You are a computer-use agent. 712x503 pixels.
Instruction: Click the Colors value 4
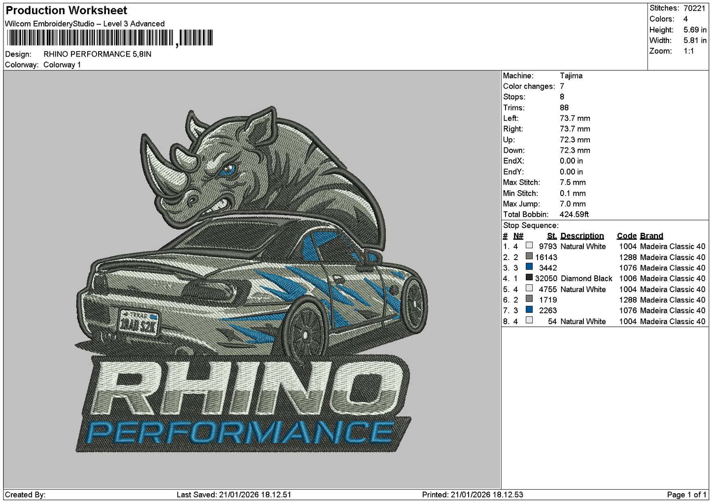point(685,19)
